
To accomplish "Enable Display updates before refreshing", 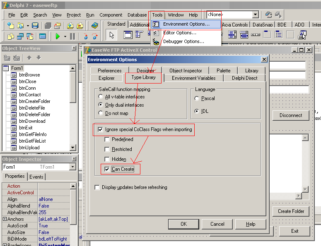I will [97, 187].
